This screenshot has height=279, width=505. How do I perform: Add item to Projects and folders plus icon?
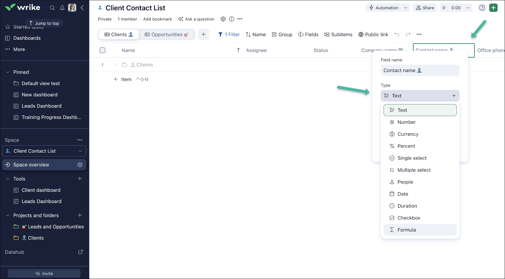coord(80,215)
